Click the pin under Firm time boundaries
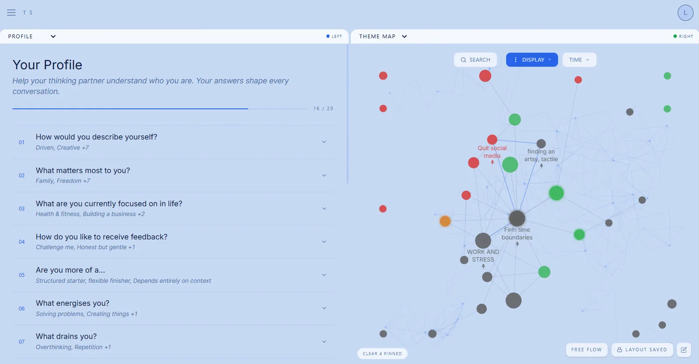Image resolution: width=699 pixels, height=364 pixels. click(517, 244)
